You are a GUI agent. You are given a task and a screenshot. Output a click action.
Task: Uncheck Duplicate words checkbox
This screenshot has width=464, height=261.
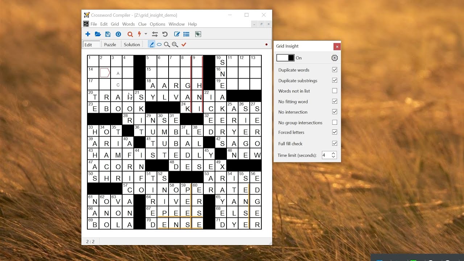[x=335, y=70]
